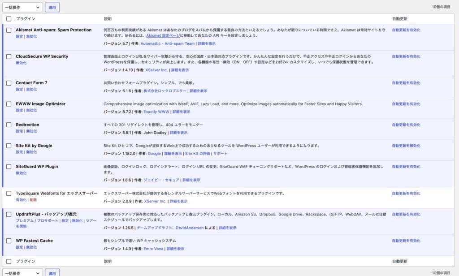Deactivate CloudSecure WP Security plugin
Screen dimensions: 459x276
pyautogui.click(x=21, y=63)
